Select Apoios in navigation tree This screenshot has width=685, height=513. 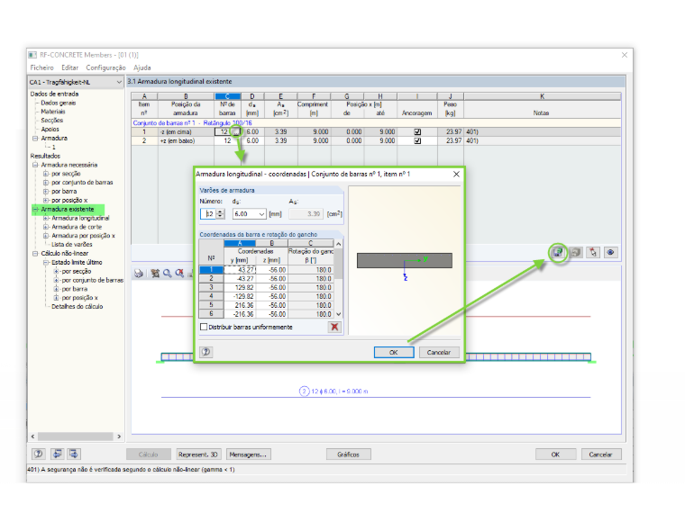pyautogui.click(x=50, y=129)
